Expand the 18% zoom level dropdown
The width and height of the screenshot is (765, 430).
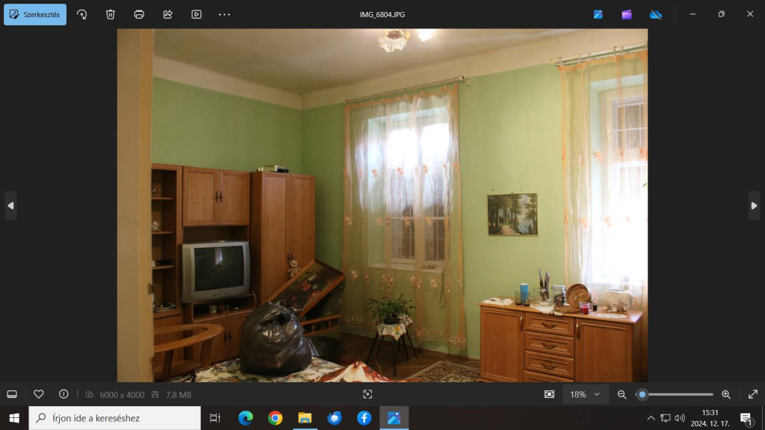584,394
